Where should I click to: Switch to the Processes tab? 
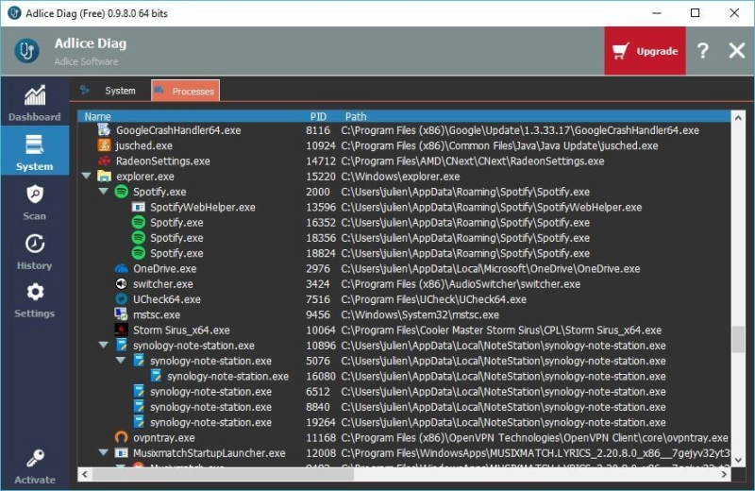tap(185, 91)
